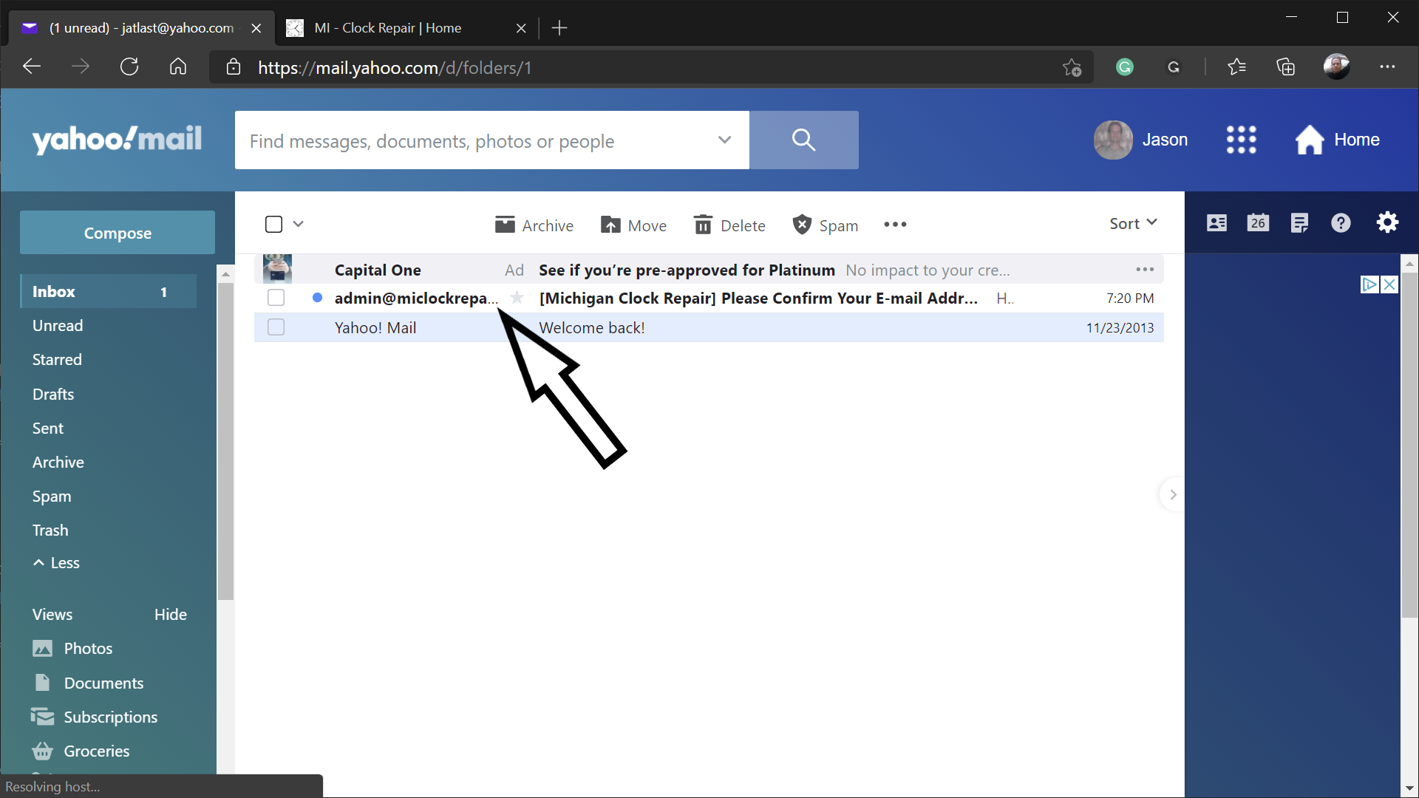Open the Jason account menu
1419x798 pixels.
(x=1141, y=140)
